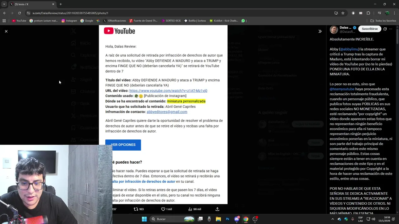Click the YouTube logo in the email image

(119, 31)
